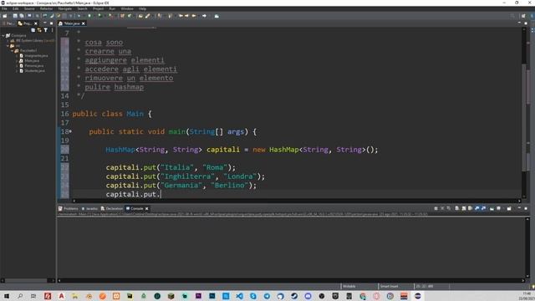This screenshot has height=301, width=535.
Task: Minimize the Console panel
Action: point(519,207)
